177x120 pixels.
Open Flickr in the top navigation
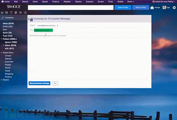(x=111, y=2)
